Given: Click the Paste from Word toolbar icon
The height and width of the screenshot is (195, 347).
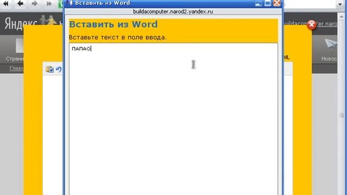Looking at the screenshot, I should [49, 69].
